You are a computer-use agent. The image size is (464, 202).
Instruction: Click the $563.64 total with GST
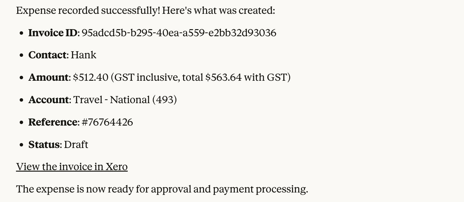(x=223, y=77)
